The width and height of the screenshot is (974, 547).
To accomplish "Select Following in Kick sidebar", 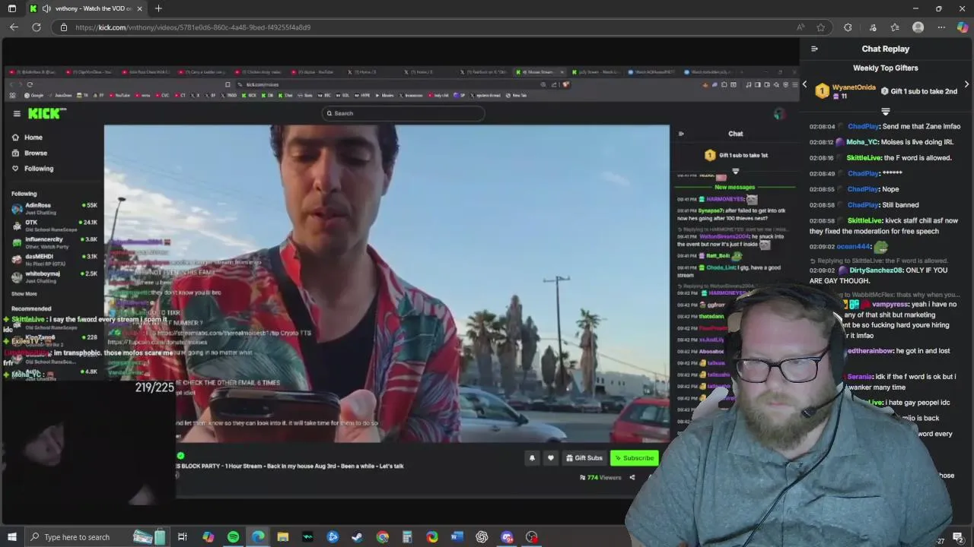I will coord(32,169).
